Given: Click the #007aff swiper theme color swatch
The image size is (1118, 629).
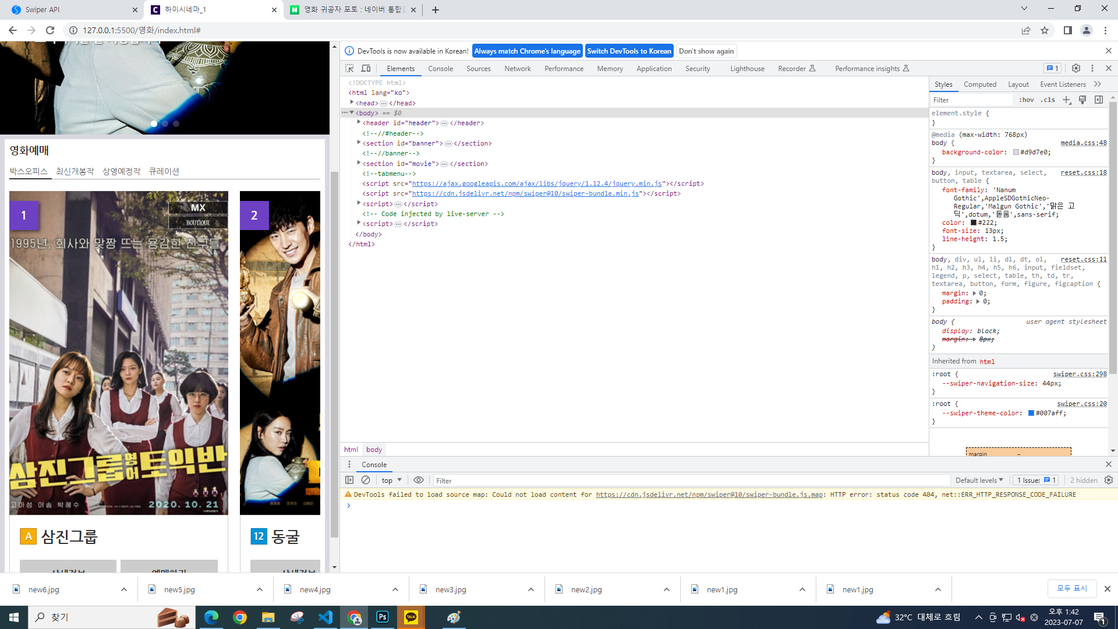Looking at the screenshot, I should (1031, 413).
